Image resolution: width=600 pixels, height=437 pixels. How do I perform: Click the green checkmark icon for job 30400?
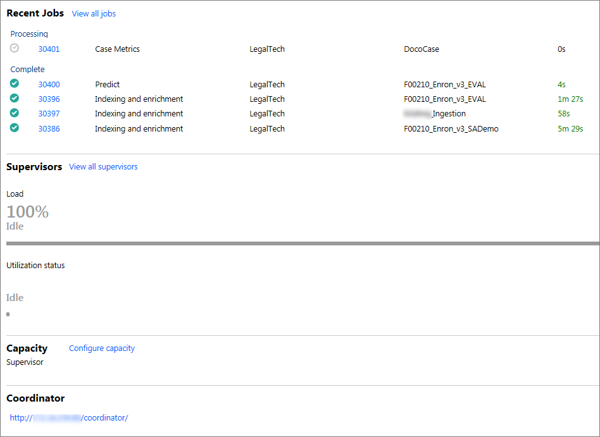[14, 83]
